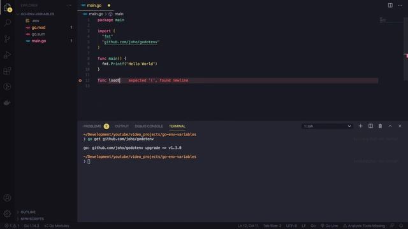Click Analysis Tools Missing warning
Screen dimensions: 408x229
[x=364, y=226]
